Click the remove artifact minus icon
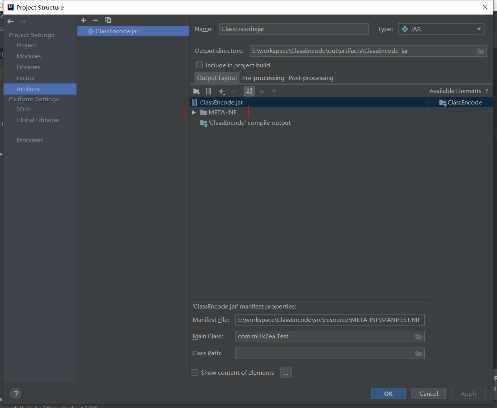The height and width of the screenshot is (408, 497). click(x=96, y=20)
